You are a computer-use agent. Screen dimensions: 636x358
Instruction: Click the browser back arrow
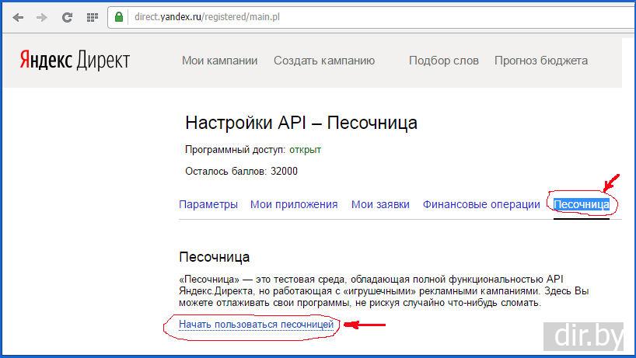[18, 17]
